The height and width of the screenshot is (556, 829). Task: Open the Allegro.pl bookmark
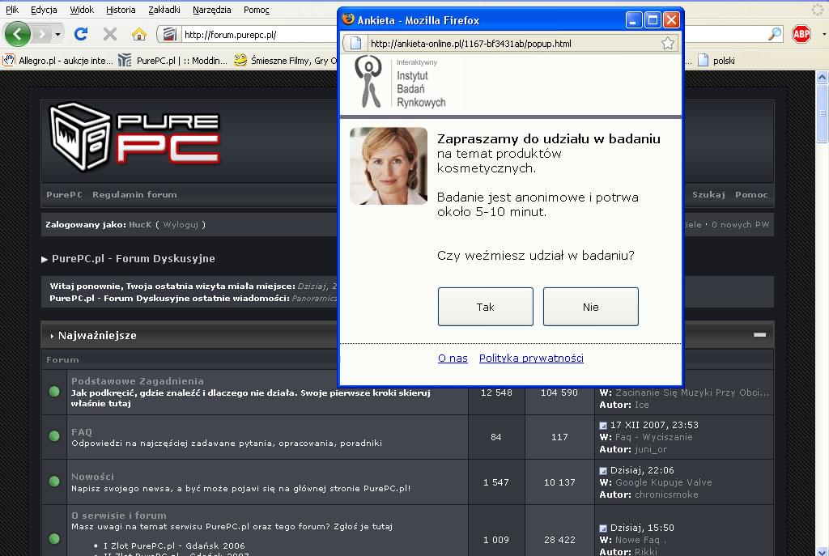[58, 60]
